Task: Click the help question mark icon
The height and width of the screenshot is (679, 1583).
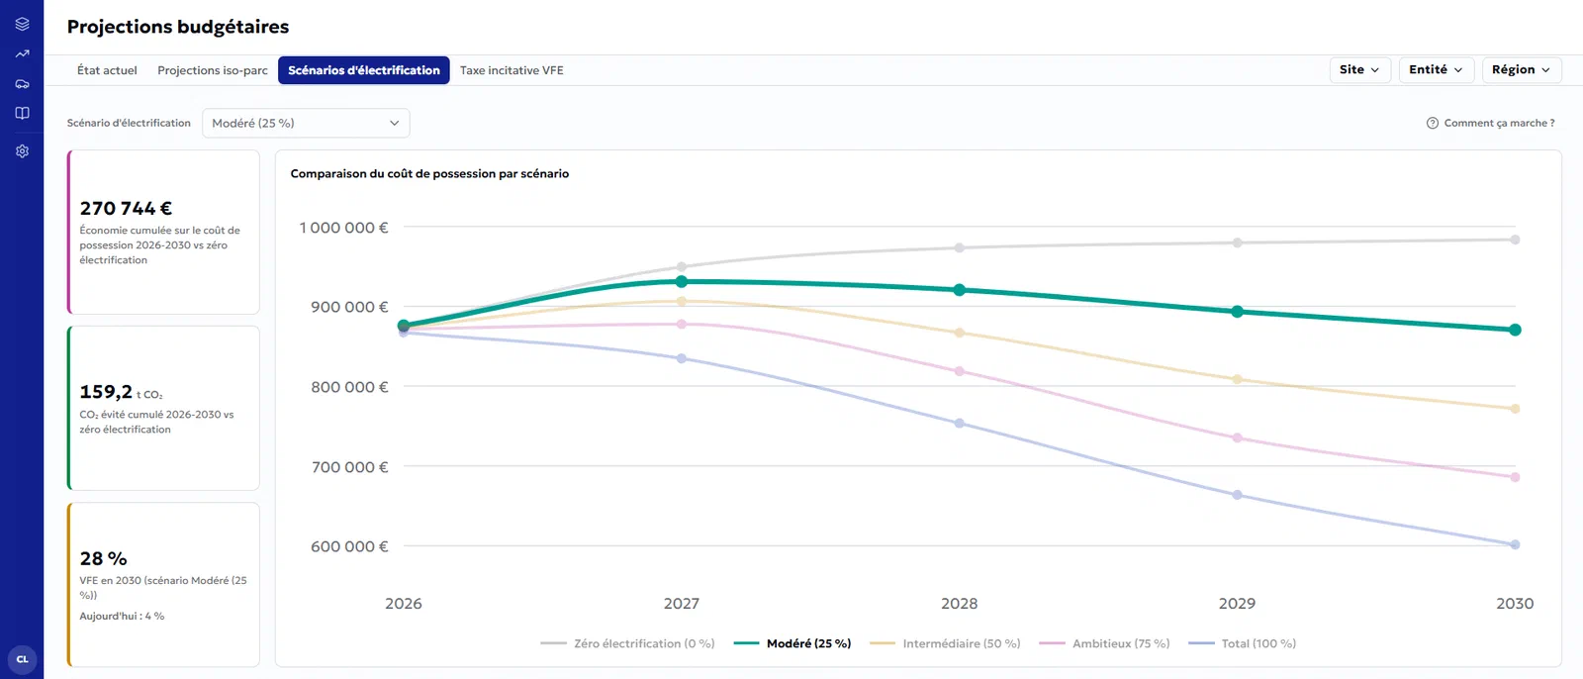Action: tap(1432, 123)
